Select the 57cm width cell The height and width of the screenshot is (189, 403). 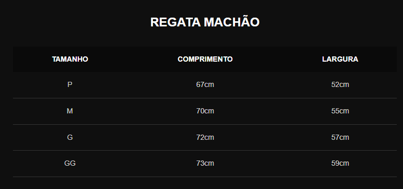[x=340, y=137]
